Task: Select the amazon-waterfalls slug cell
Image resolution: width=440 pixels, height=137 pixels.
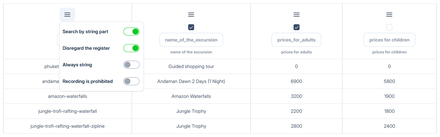Action: (67, 96)
